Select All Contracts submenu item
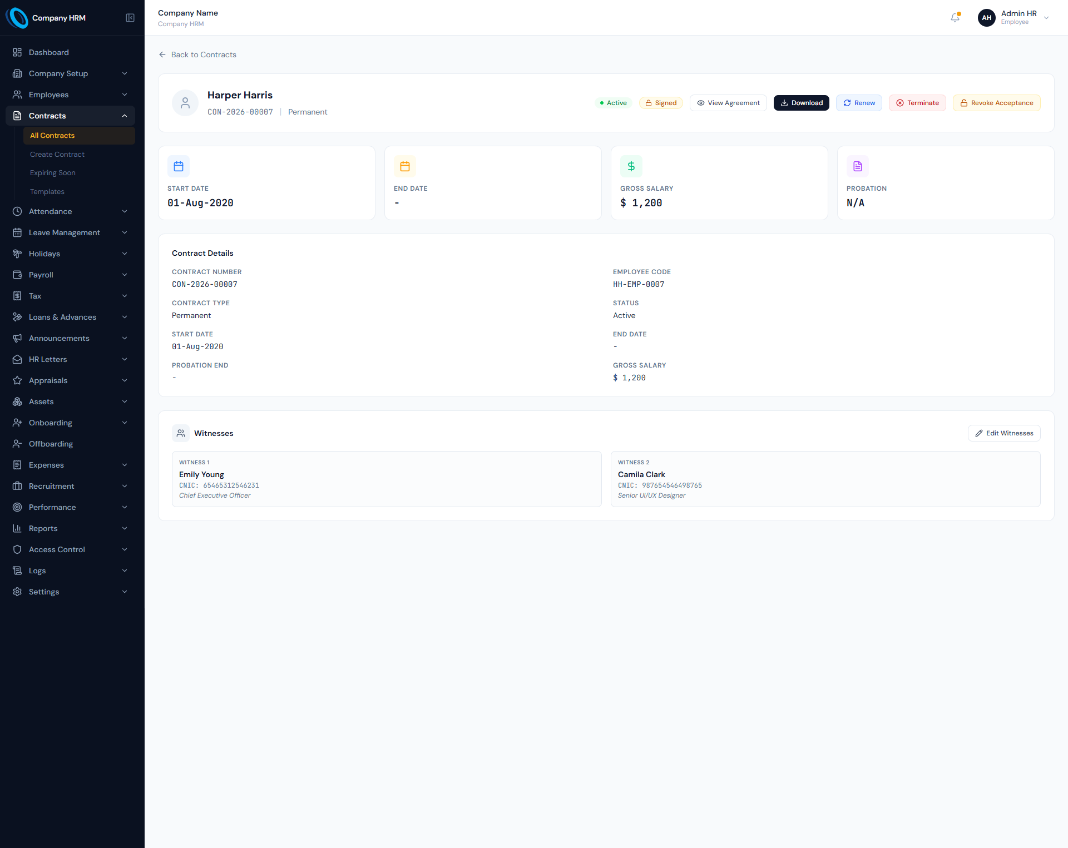 point(79,136)
